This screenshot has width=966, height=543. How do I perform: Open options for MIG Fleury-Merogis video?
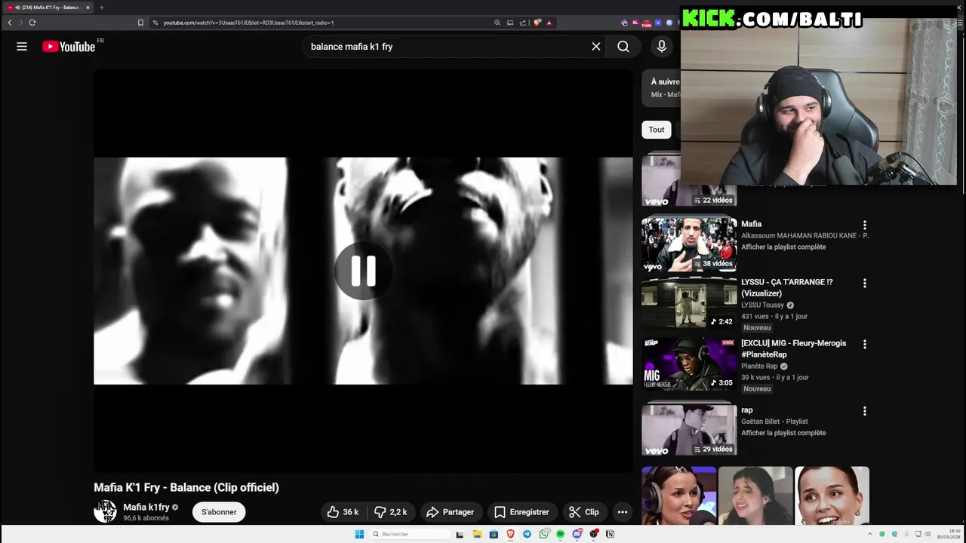tap(865, 345)
